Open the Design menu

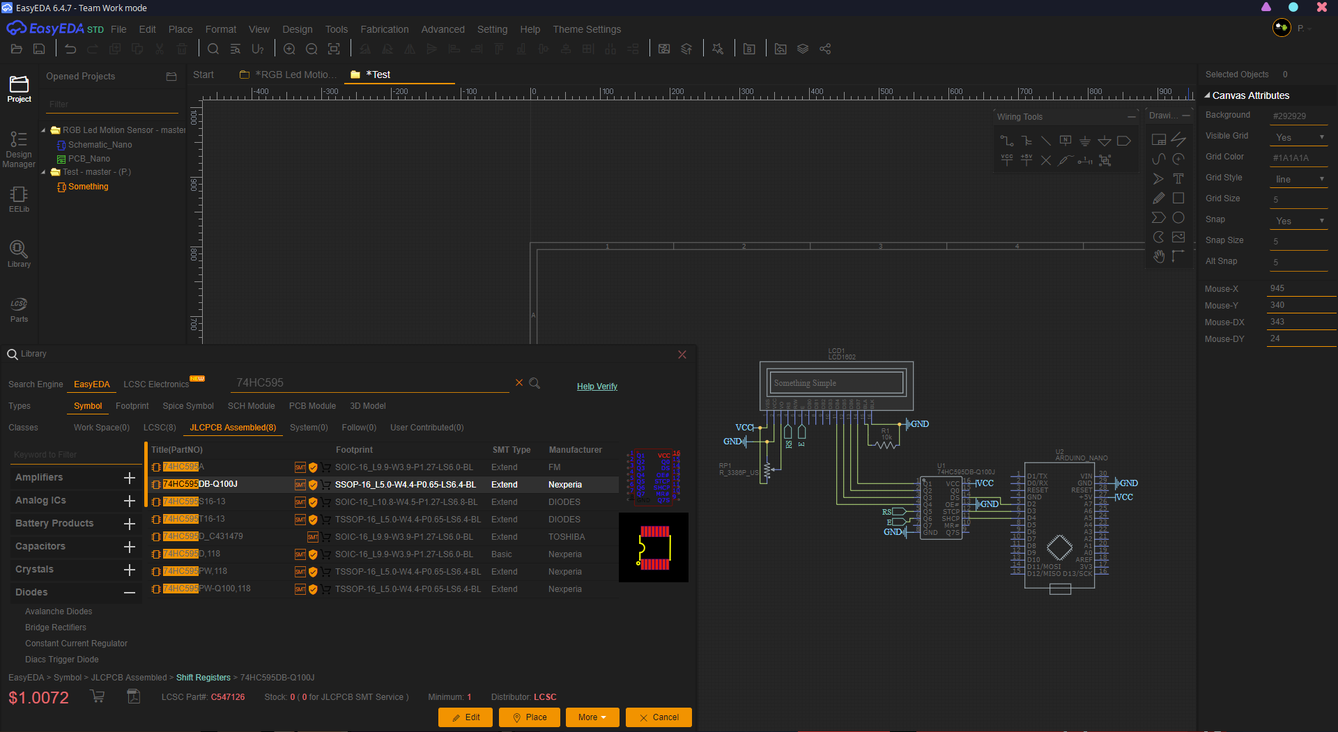[x=297, y=29]
